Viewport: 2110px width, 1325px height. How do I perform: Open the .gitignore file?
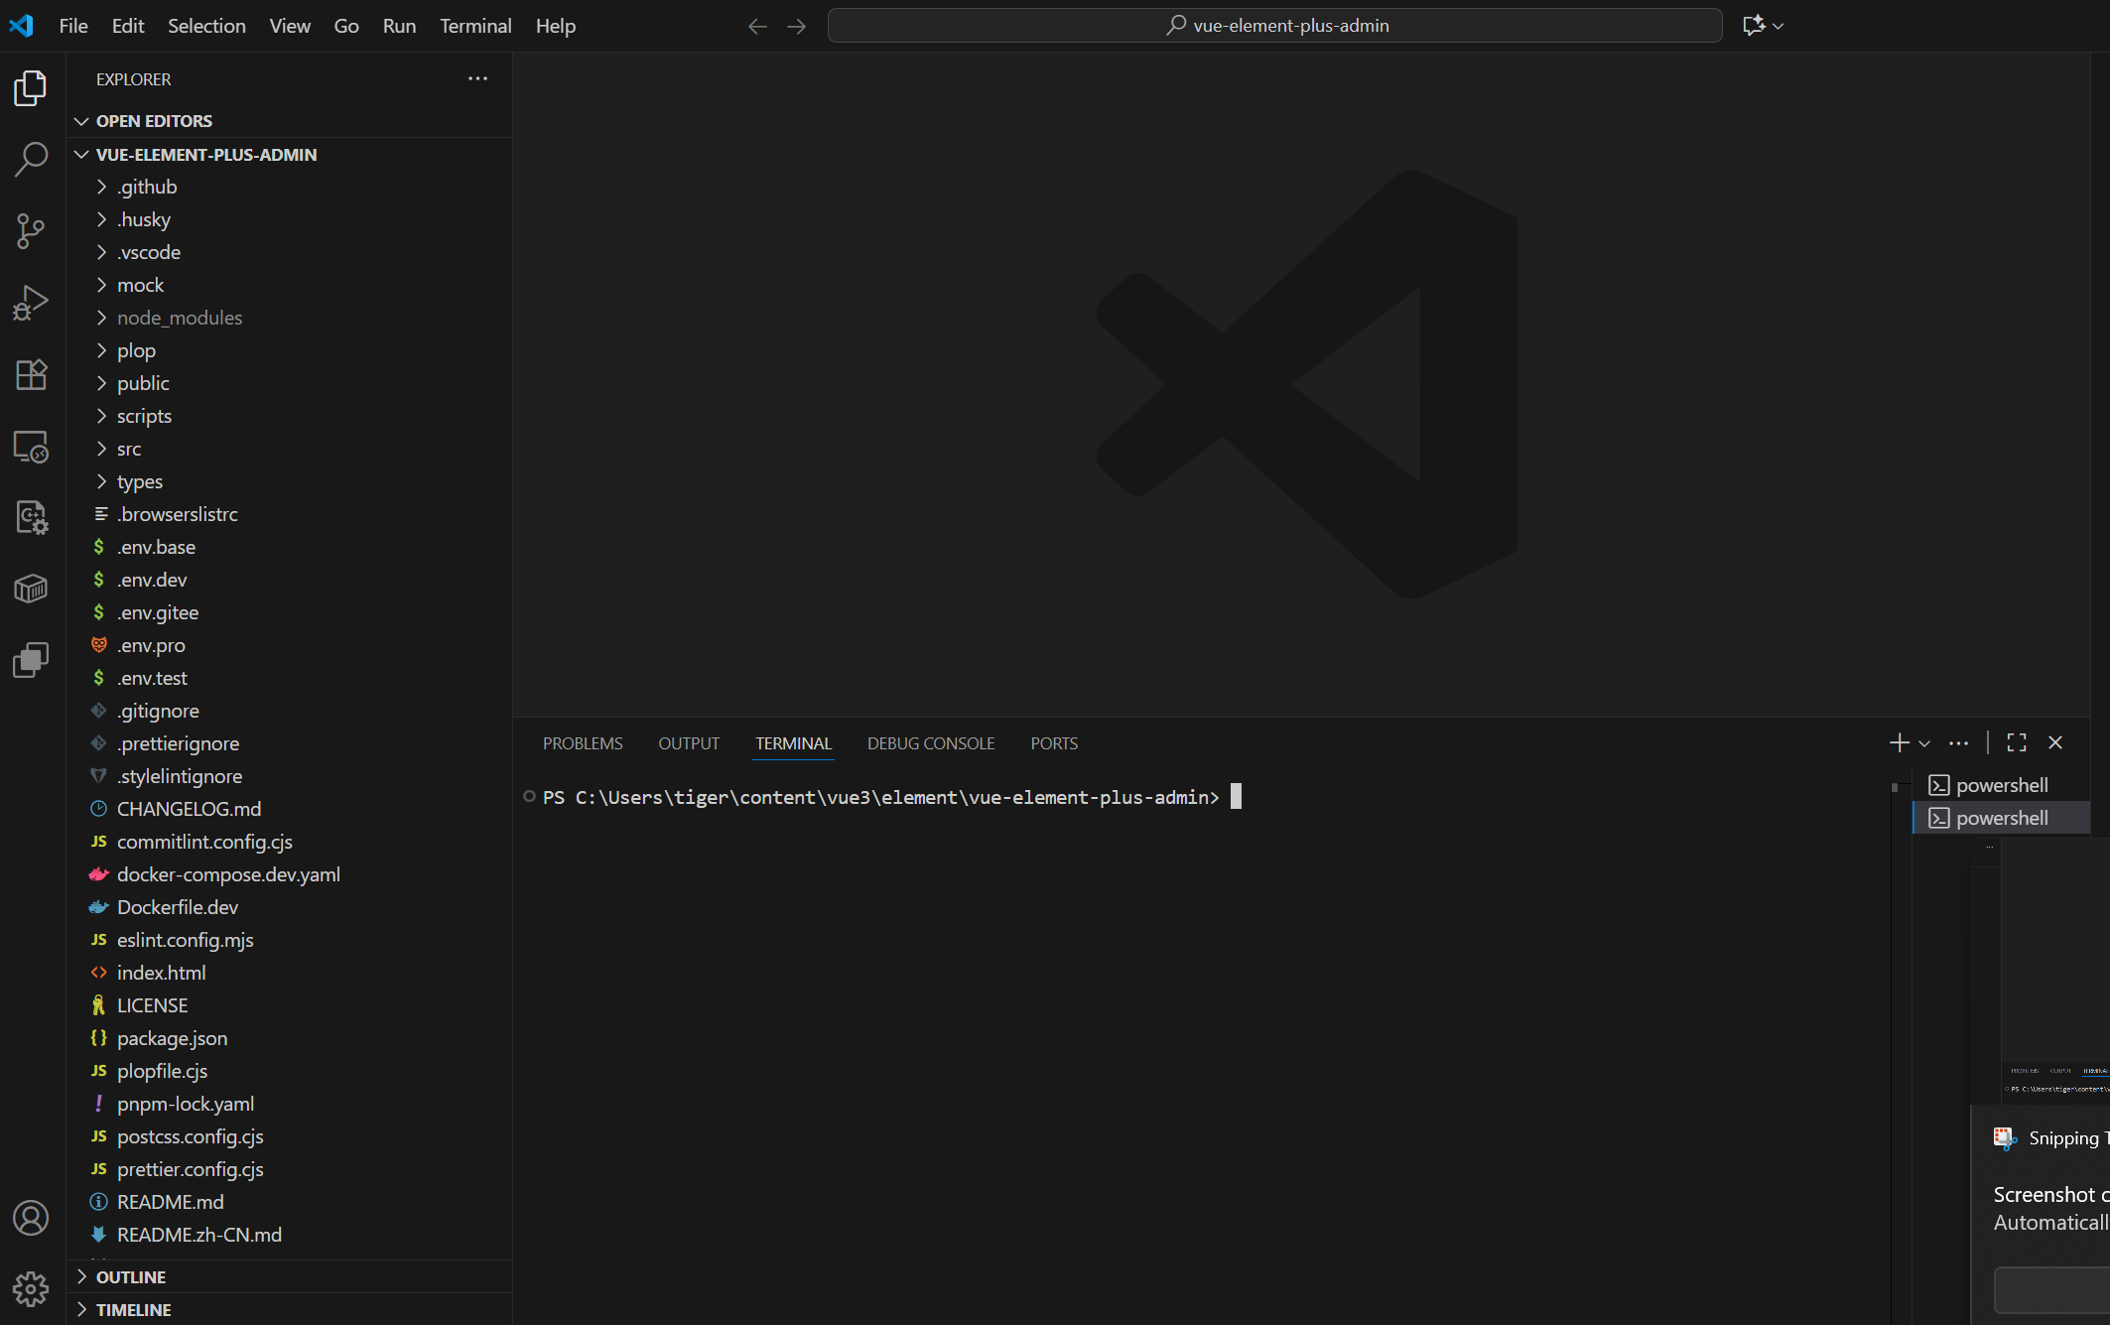click(x=289, y=711)
